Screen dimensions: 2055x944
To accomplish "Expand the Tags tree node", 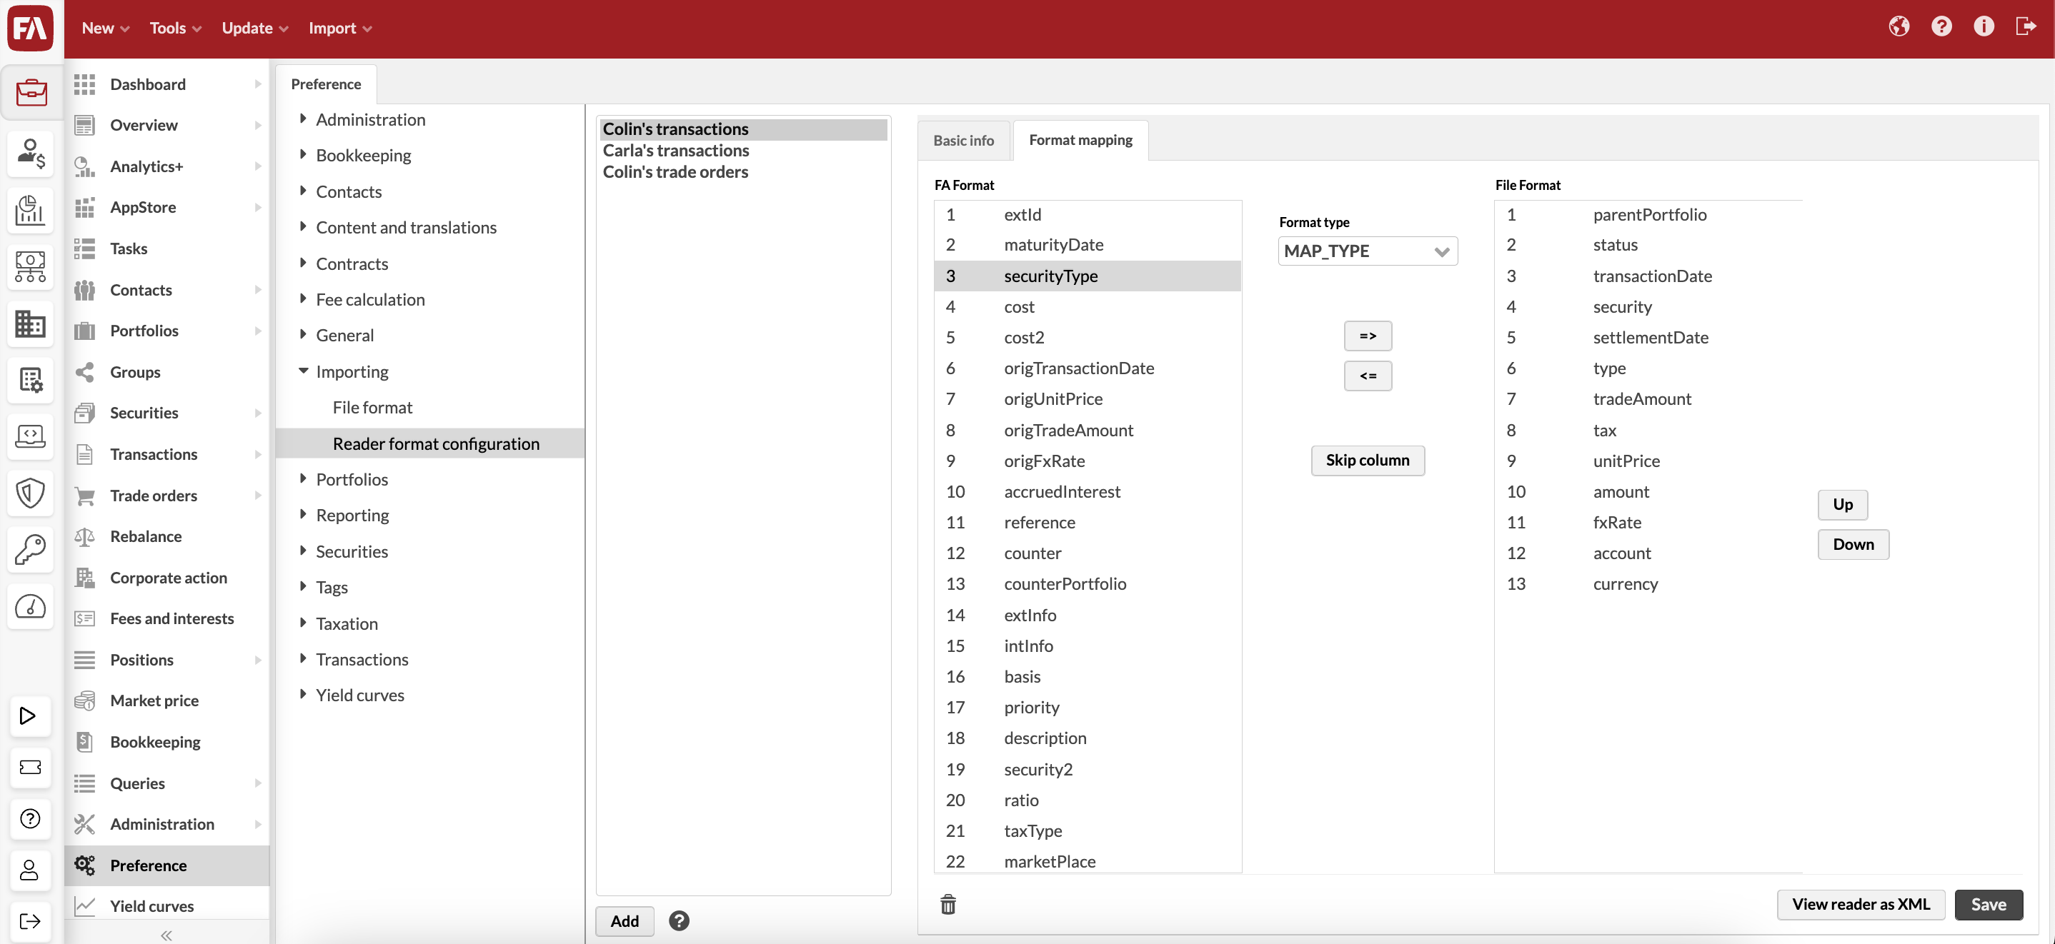I will (303, 587).
